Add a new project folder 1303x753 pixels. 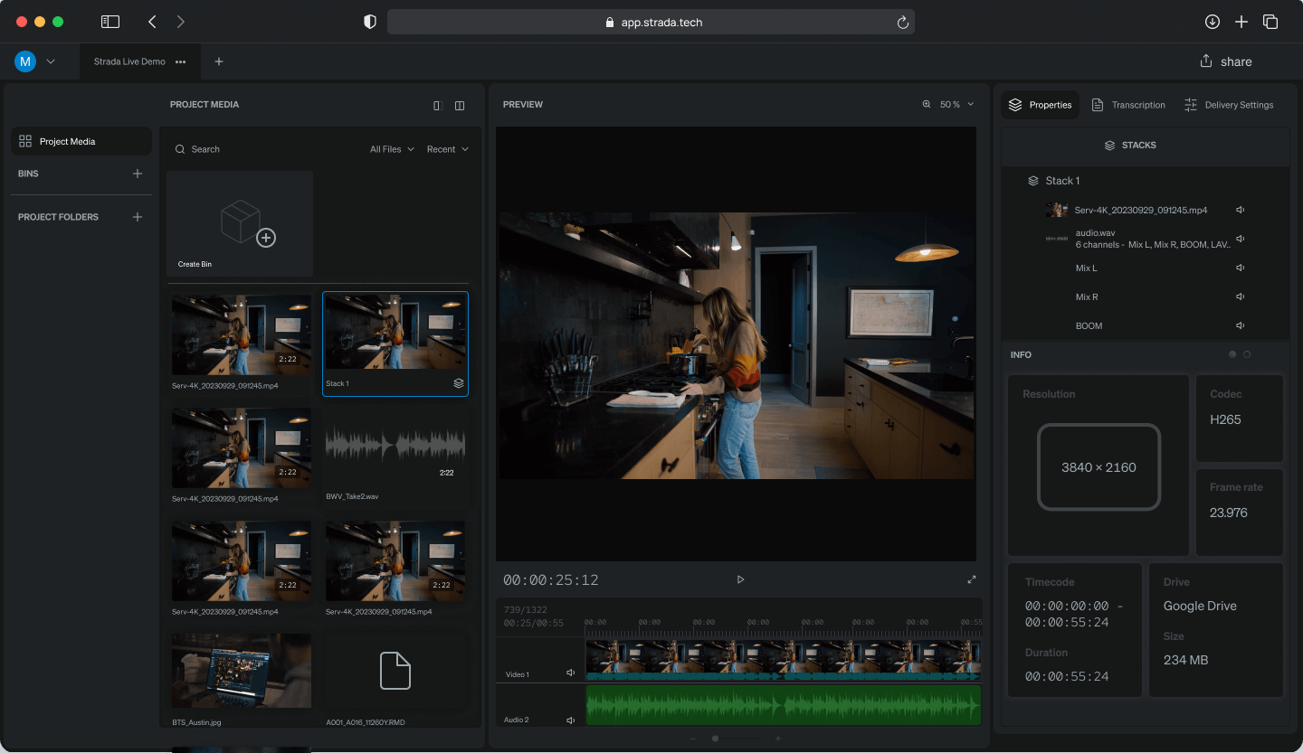(x=138, y=217)
